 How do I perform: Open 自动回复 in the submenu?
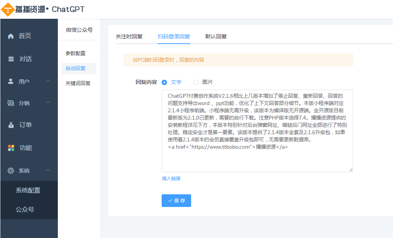(x=79, y=69)
